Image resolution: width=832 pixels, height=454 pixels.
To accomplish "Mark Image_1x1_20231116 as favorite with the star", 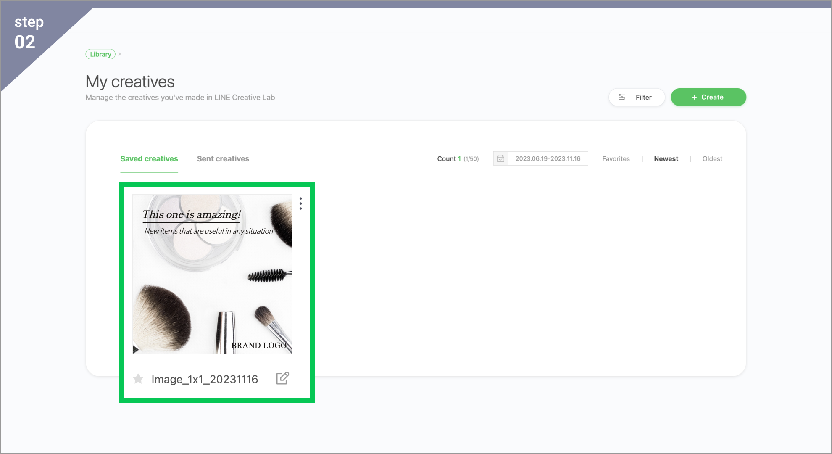I will 138,379.
